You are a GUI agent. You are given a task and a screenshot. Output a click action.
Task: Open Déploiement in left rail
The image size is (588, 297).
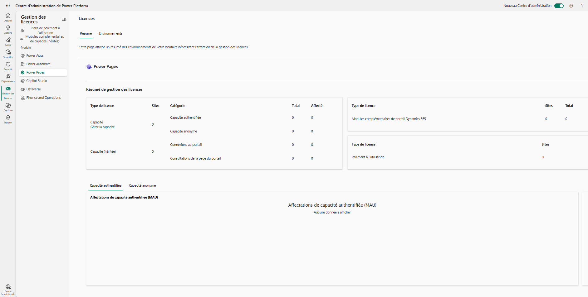pyautogui.click(x=8, y=78)
